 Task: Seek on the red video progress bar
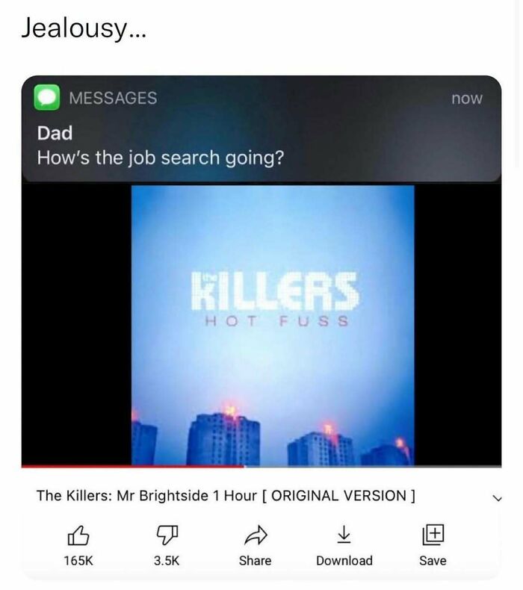261,467
